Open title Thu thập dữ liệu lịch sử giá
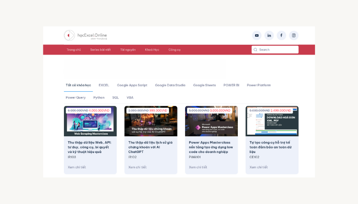Screen dimensions: 358x204 150,147
